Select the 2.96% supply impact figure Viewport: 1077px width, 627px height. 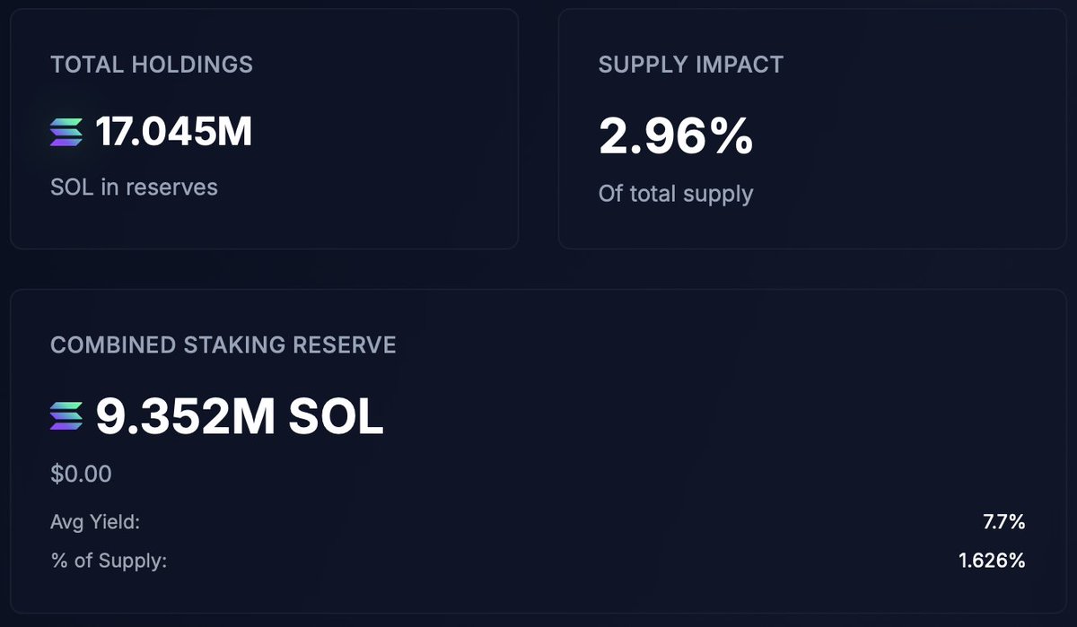pyautogui.click(x=676, y=136)
